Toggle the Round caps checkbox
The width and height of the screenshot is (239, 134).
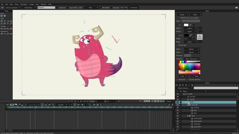tap(177, 45)
